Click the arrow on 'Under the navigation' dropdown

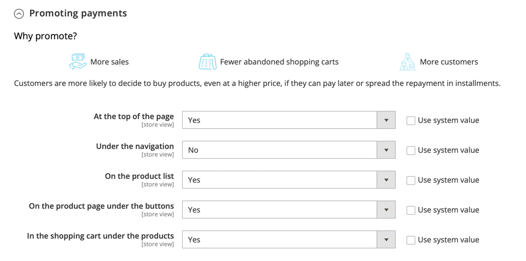(x=386, y=150)
